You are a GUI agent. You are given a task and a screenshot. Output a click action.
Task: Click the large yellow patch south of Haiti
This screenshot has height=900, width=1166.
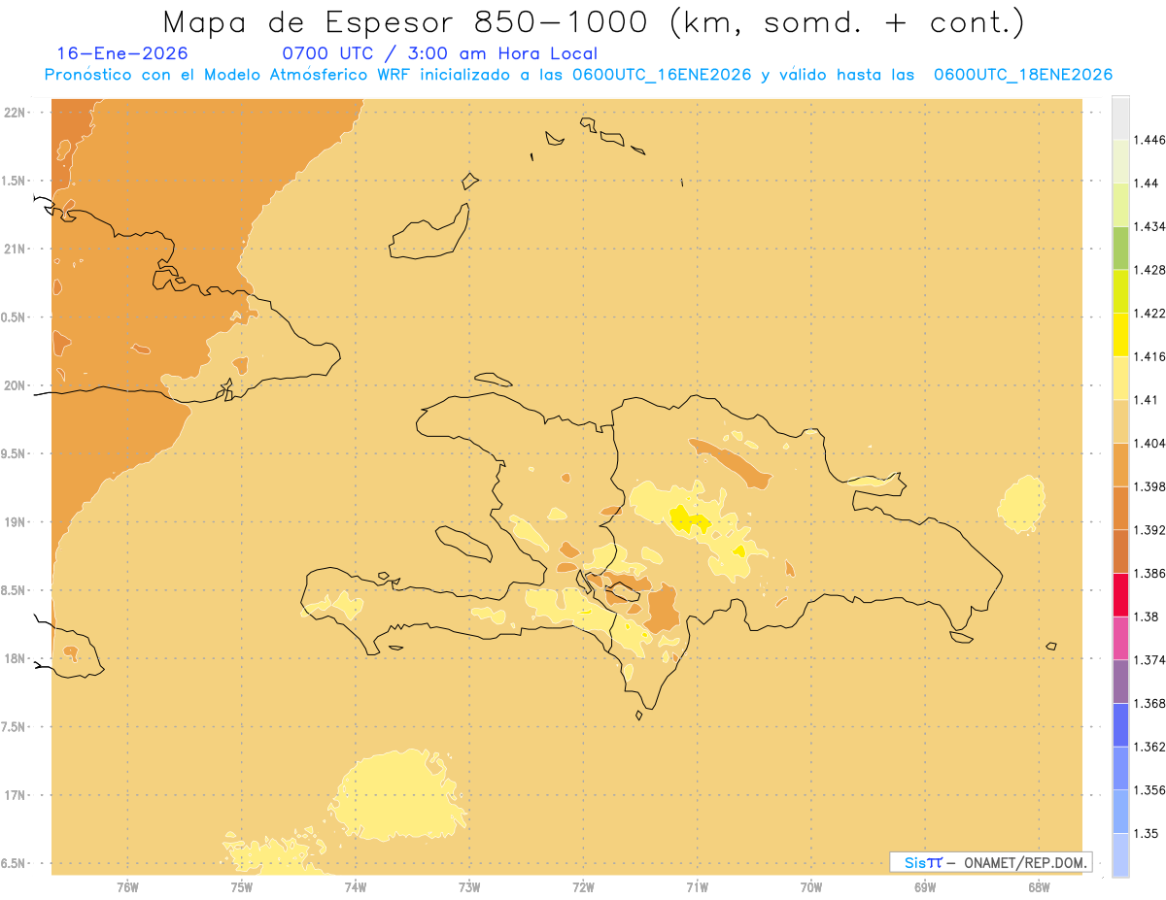(x=398, y=796)
